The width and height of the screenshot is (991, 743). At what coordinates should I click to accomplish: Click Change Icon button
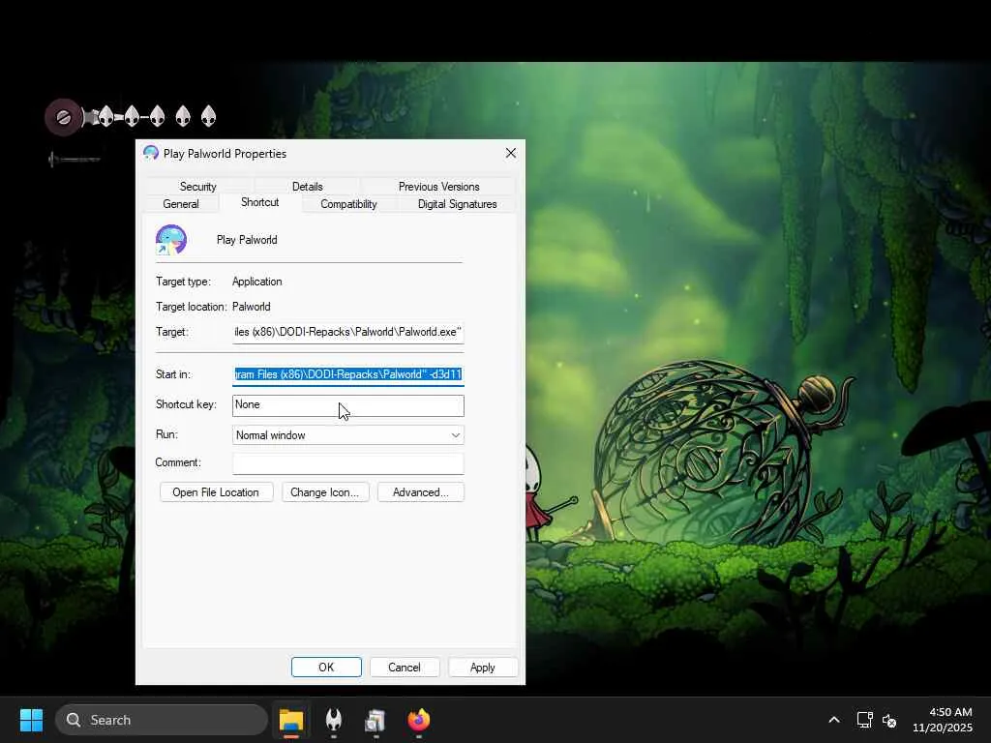325,492
